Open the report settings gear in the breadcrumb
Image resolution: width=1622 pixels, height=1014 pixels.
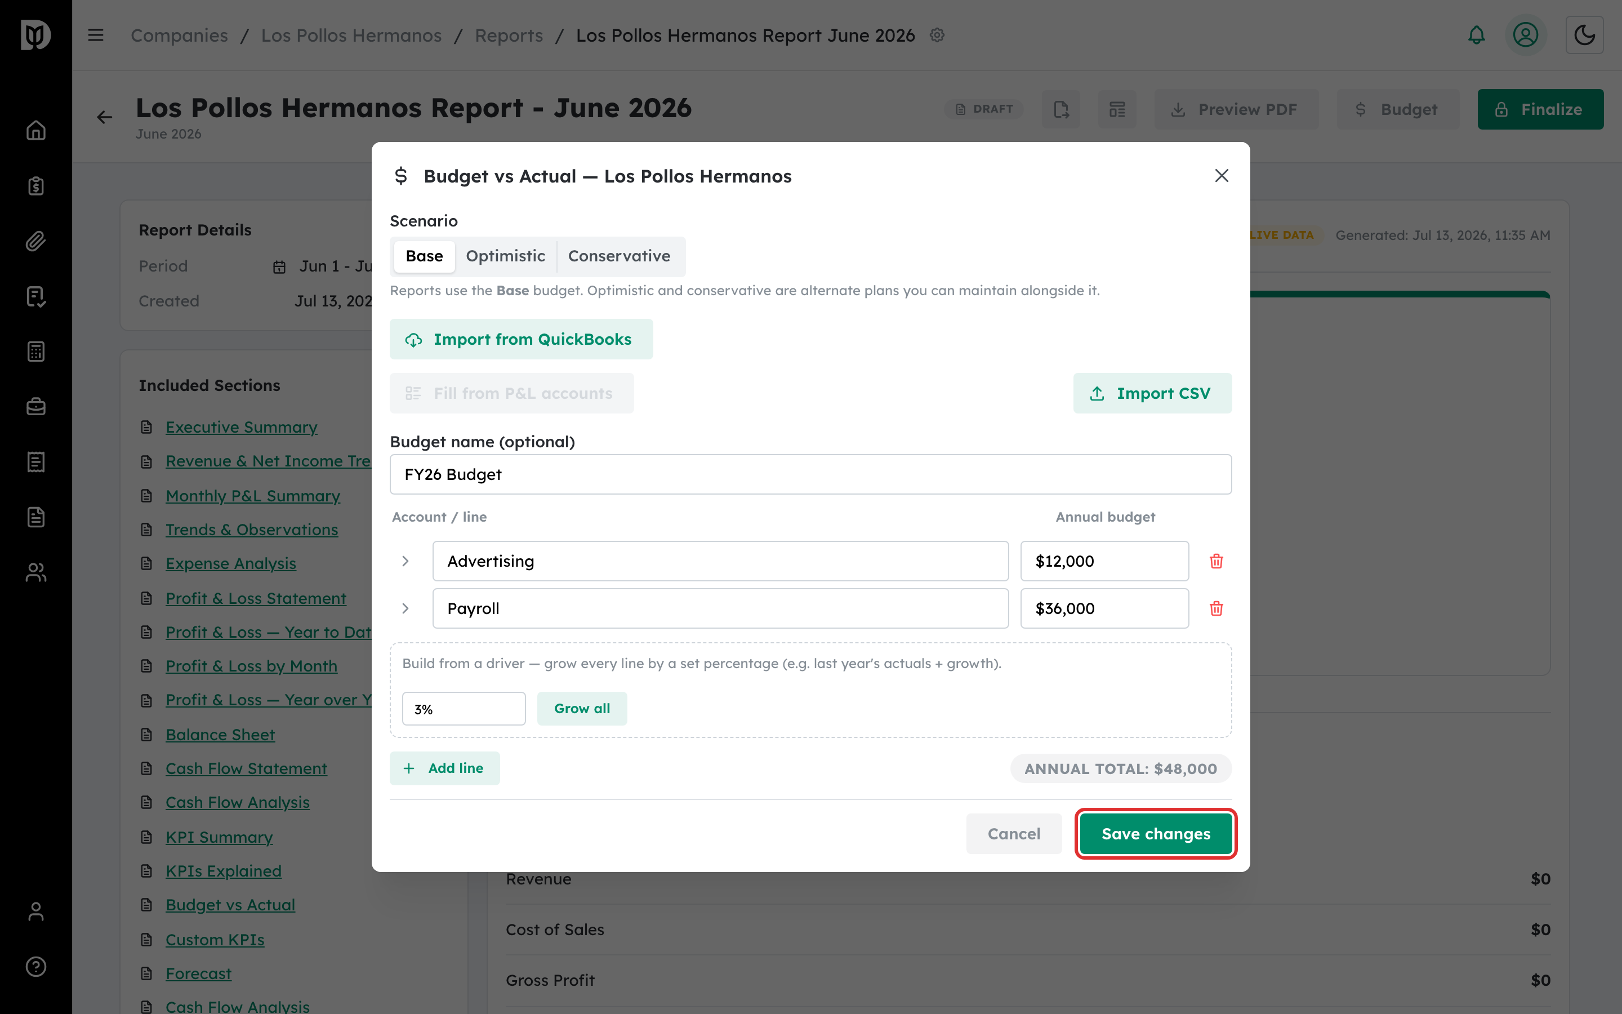tap(937, 35)
